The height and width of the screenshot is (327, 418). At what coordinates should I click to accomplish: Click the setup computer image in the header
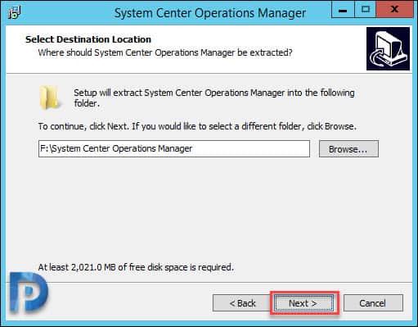point(388,48)
